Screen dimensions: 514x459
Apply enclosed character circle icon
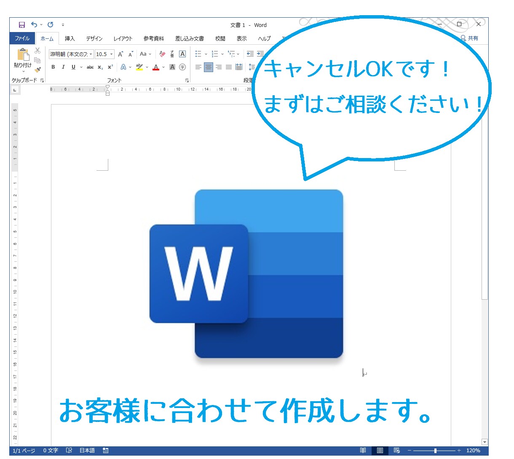tap(182, 67)
